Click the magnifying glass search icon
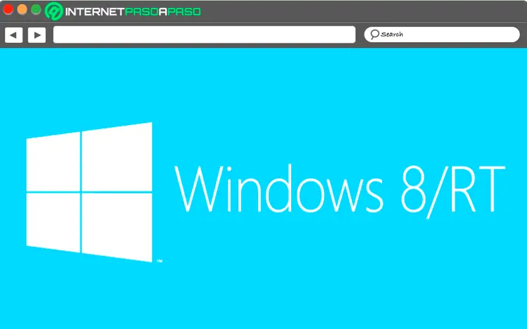This screenshot has height=329, width=527. (375, 34)
